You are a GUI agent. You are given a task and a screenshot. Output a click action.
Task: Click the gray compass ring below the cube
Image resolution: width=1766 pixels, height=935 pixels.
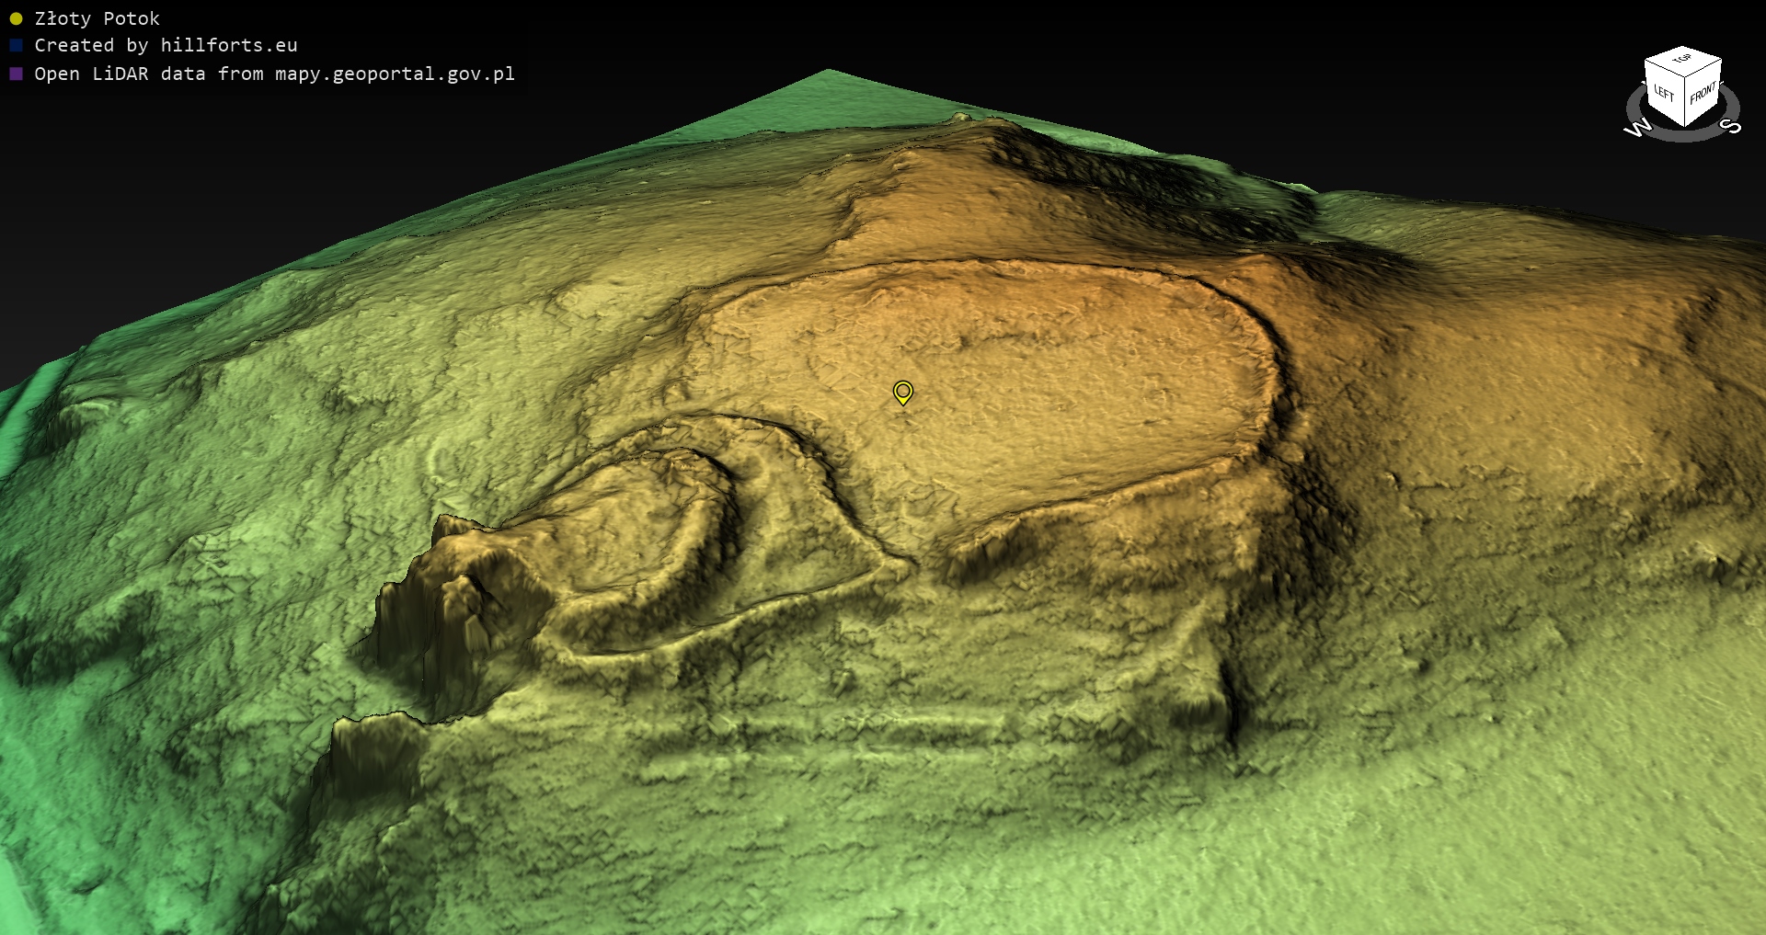[1683, 135]
